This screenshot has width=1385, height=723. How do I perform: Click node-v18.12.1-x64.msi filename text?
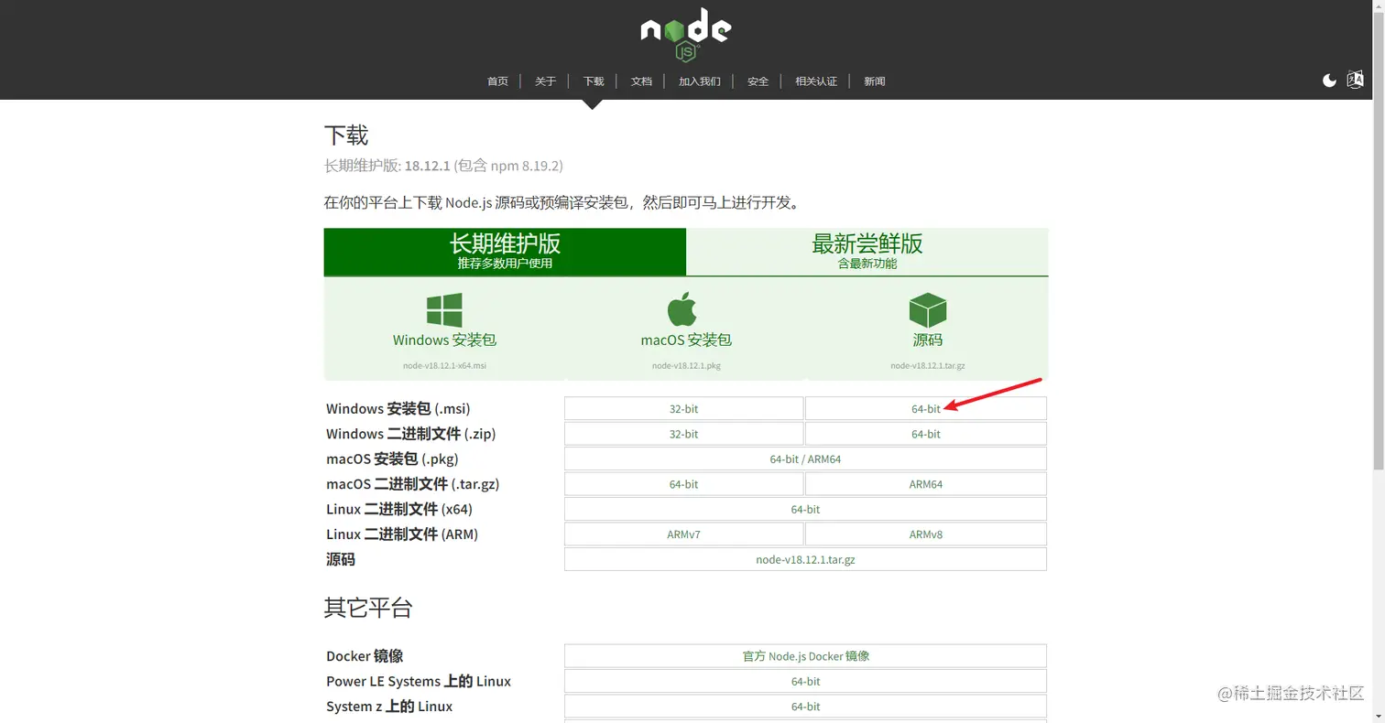[x=444, y=365]
